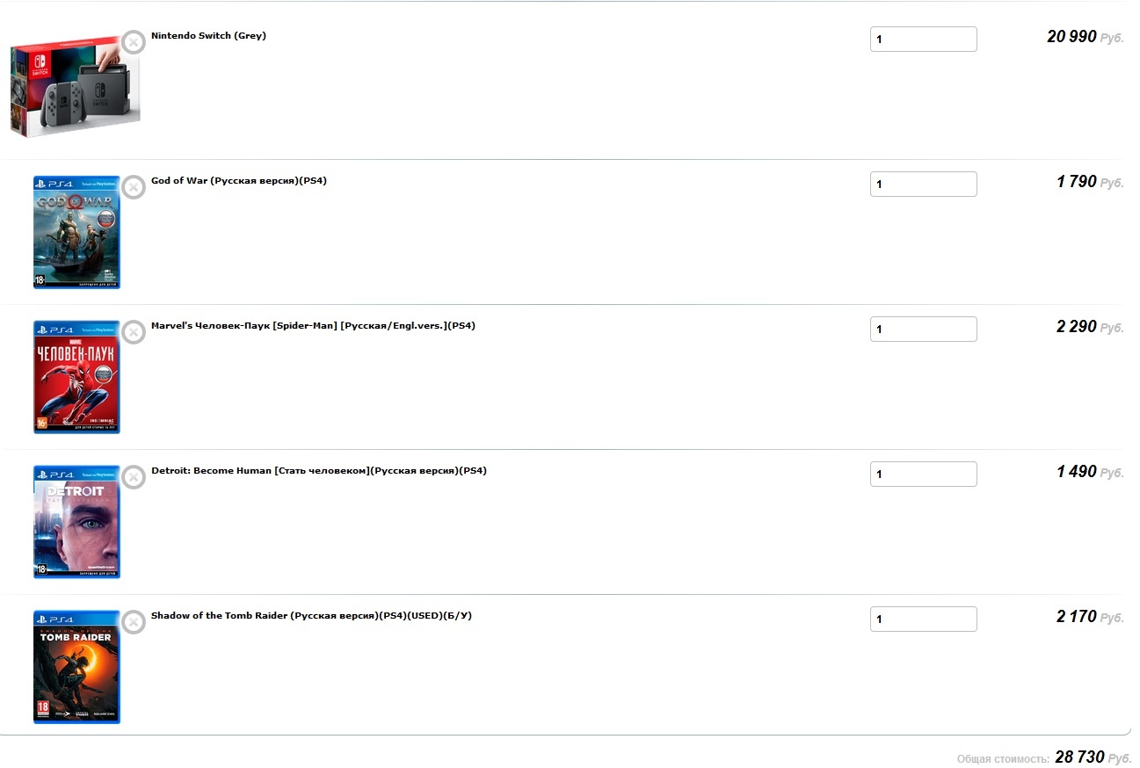Screen dimensions: 1140x768
Task: Focus the Spider-Man quantity input
Action: pos(923,330)
